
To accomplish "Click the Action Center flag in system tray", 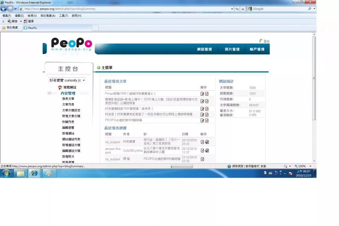I will tap(291, 173).
